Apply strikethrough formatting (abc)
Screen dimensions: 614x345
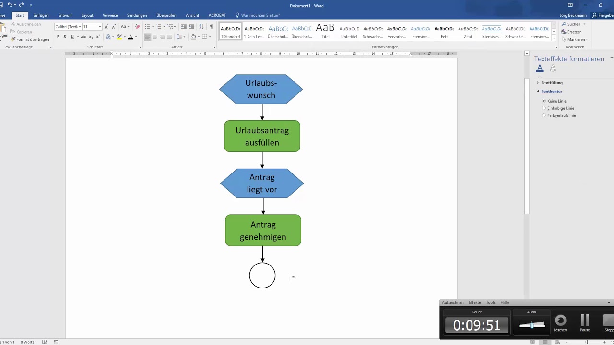tap(83, 37)
